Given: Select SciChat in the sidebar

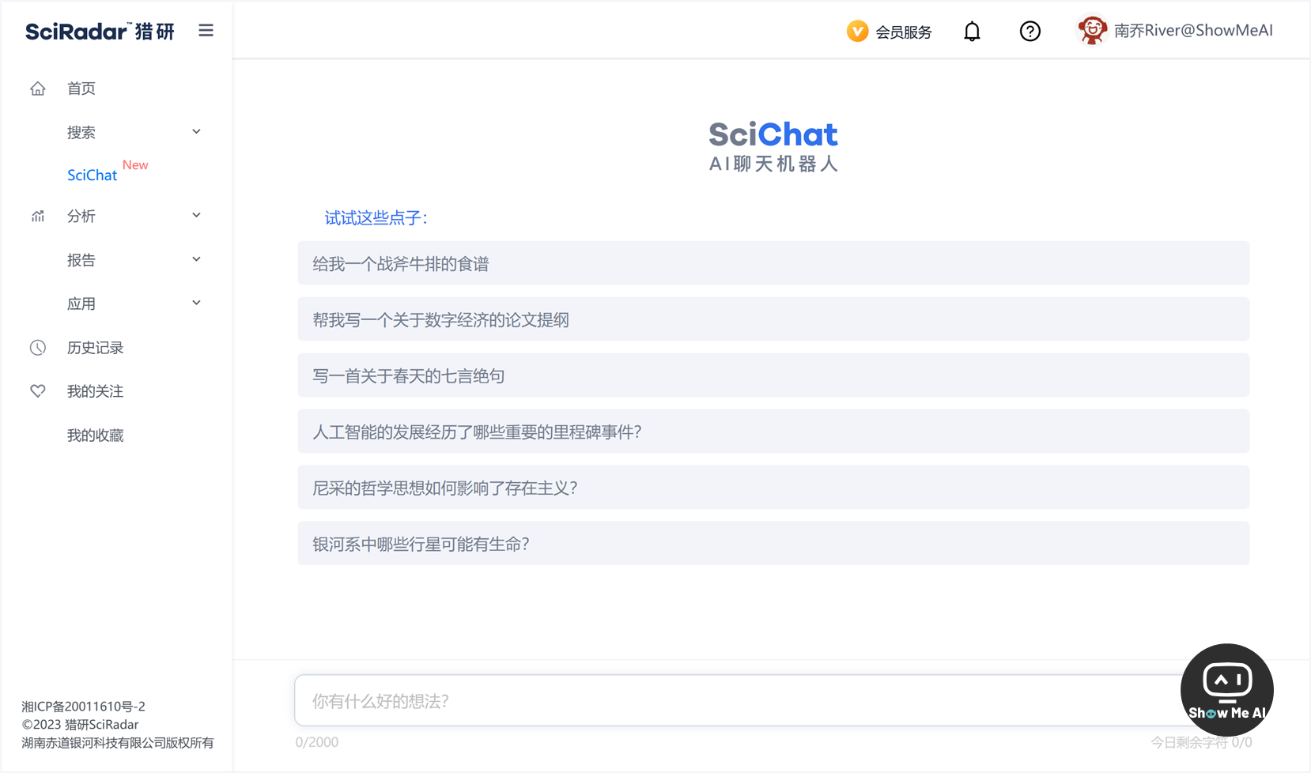Looking at the screenshot, I should (x=92, y=175).
